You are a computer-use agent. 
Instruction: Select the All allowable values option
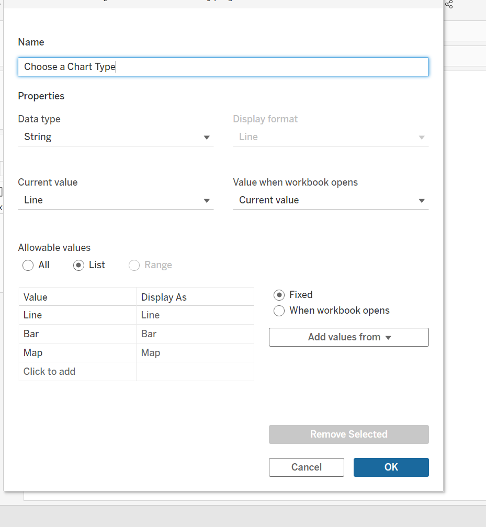pos(28,266)
